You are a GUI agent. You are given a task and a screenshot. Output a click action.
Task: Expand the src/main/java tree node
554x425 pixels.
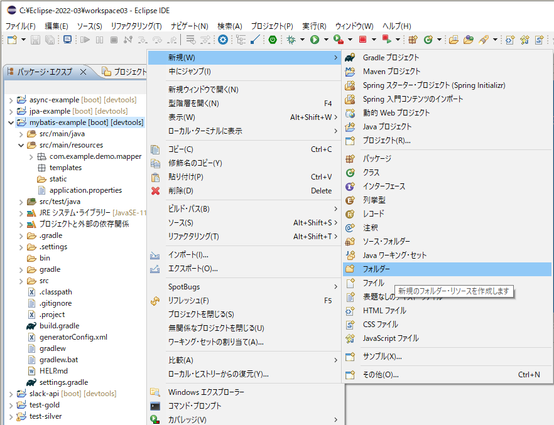(21, 134)
